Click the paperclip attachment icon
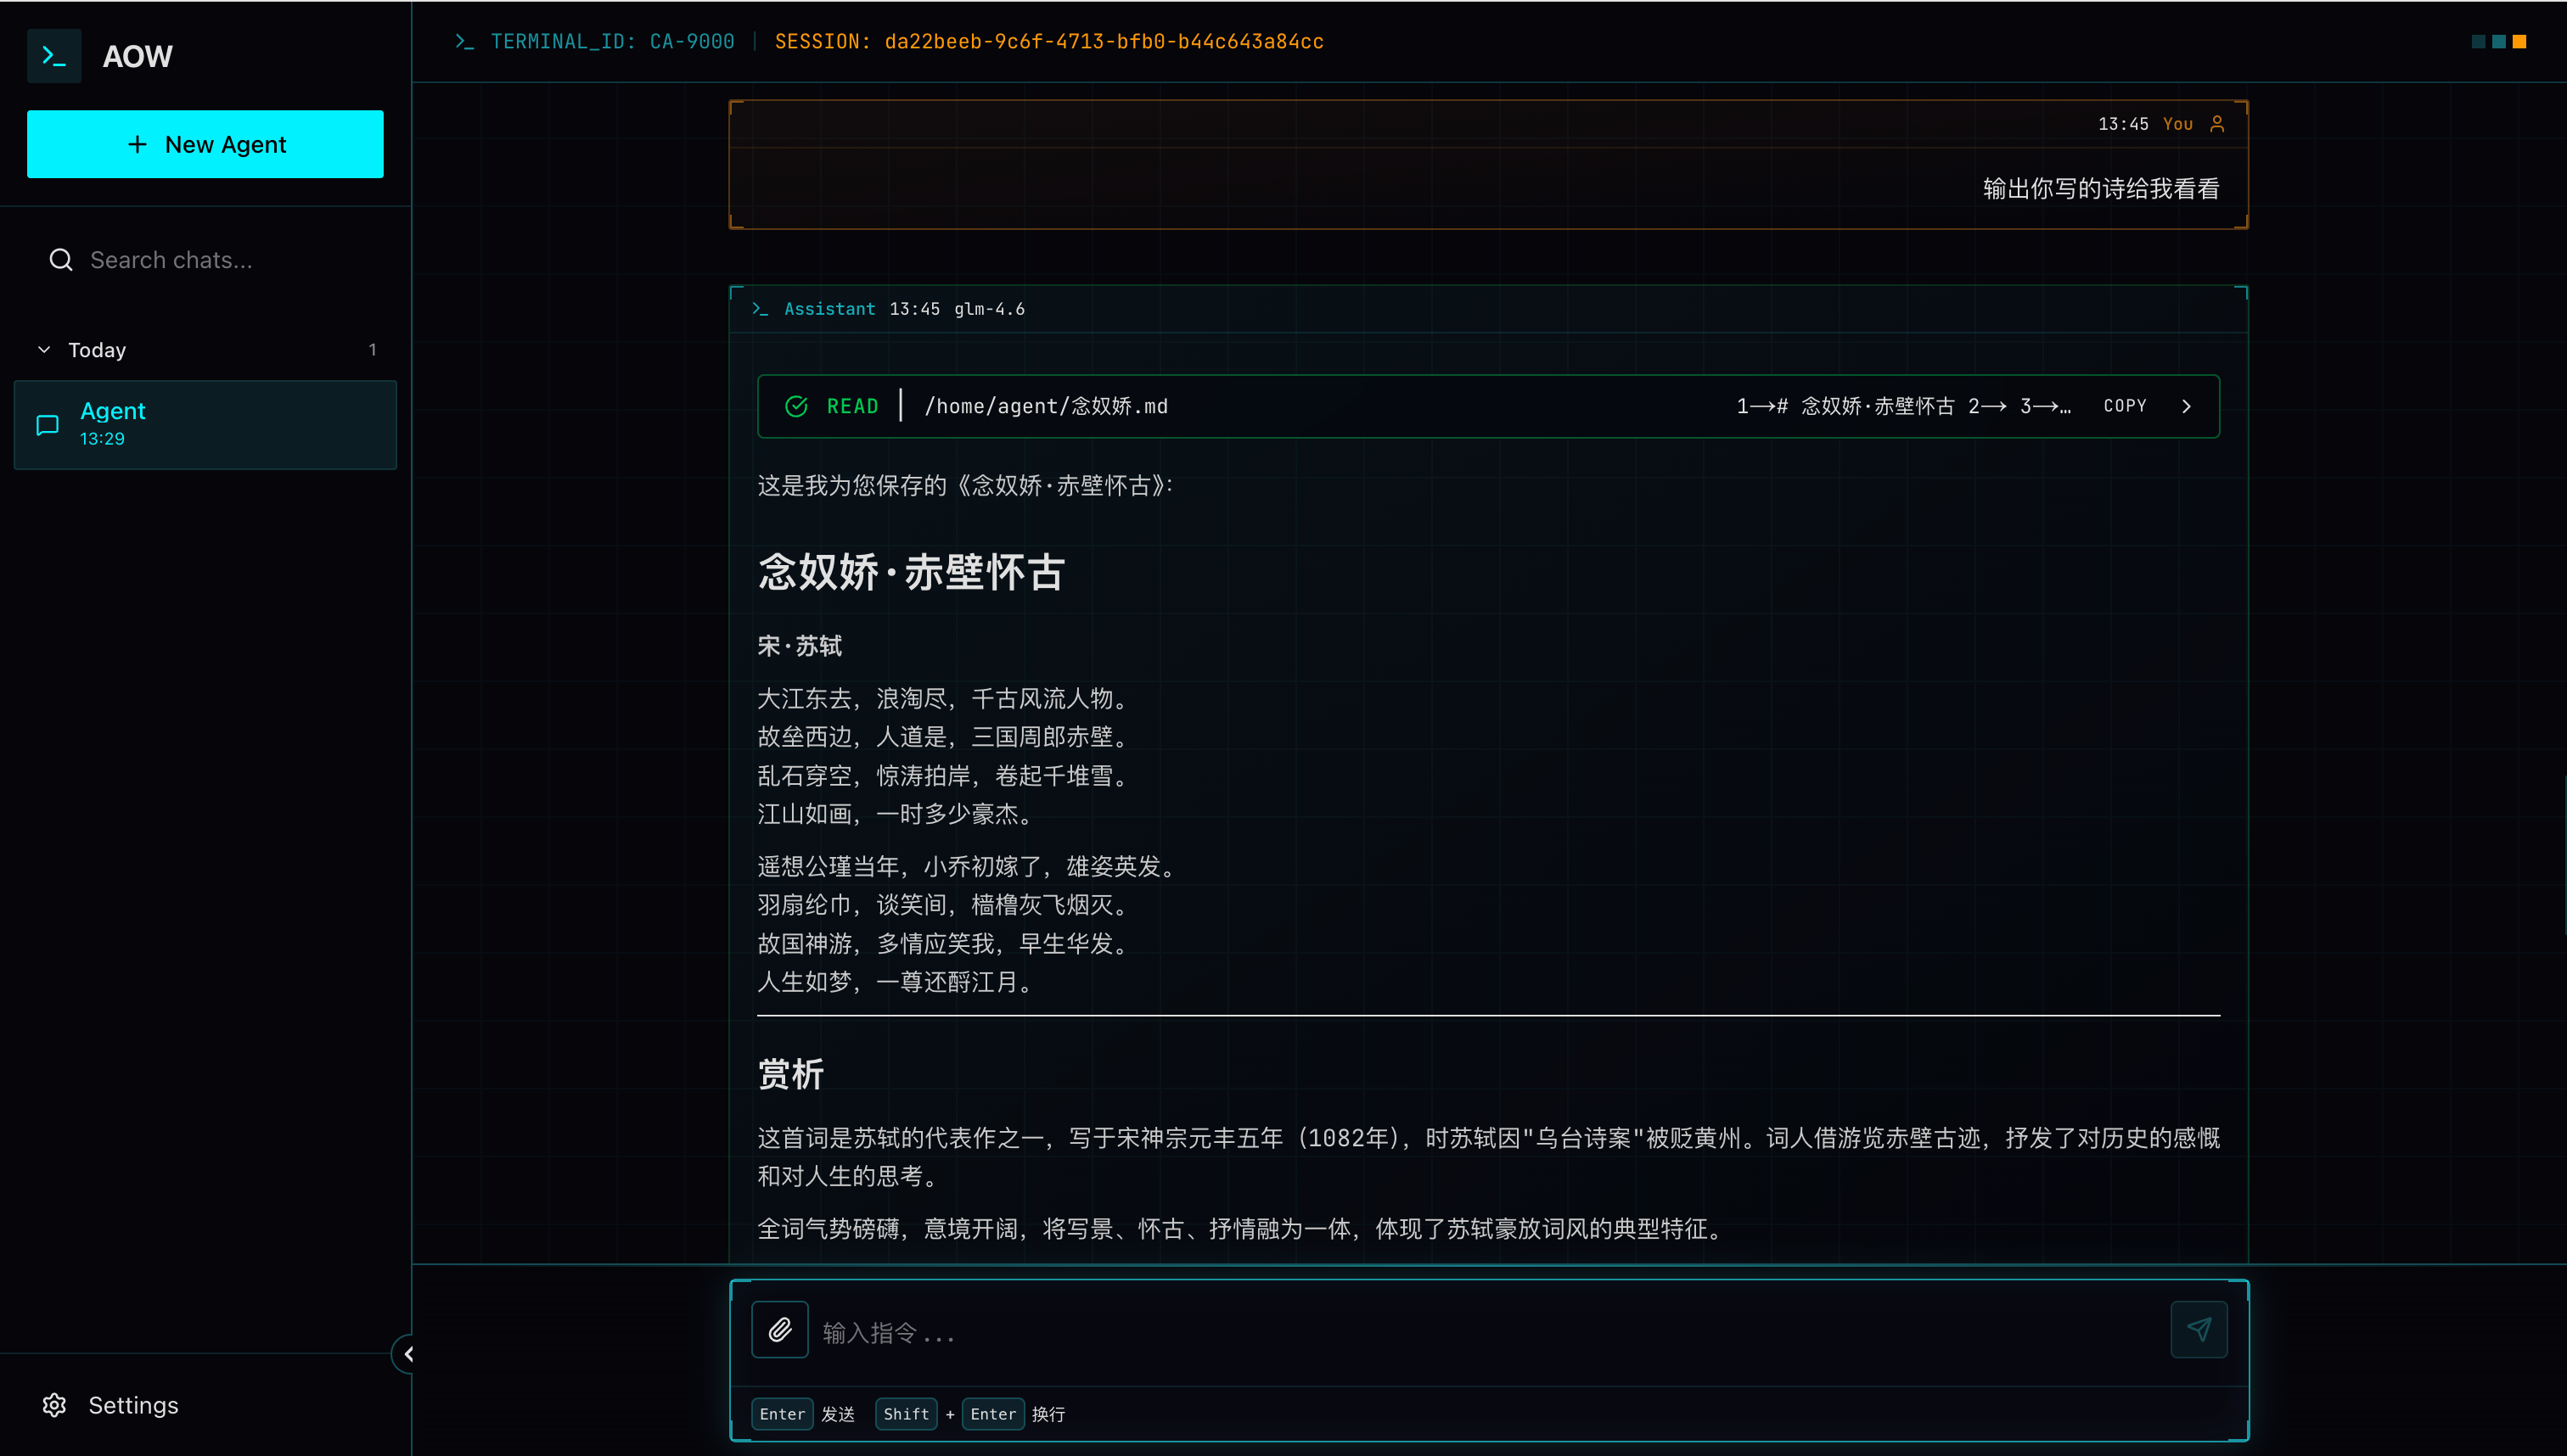The width and height of the screenshot is (2567, 1456). coord(779,1330)
